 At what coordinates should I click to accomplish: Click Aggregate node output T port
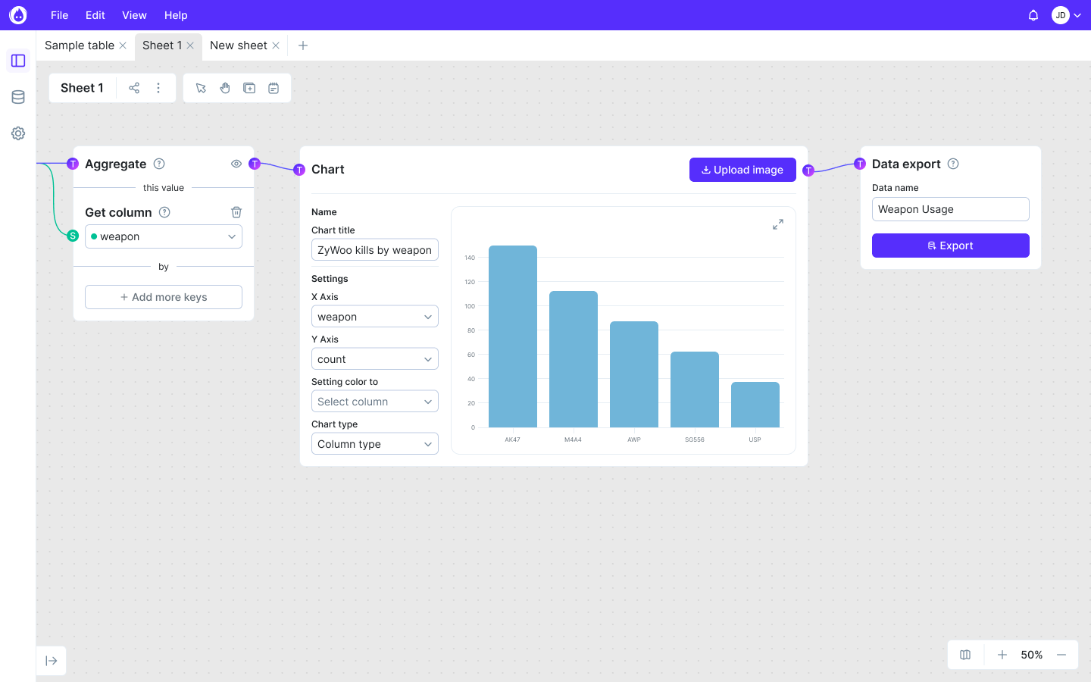point(255,164)
